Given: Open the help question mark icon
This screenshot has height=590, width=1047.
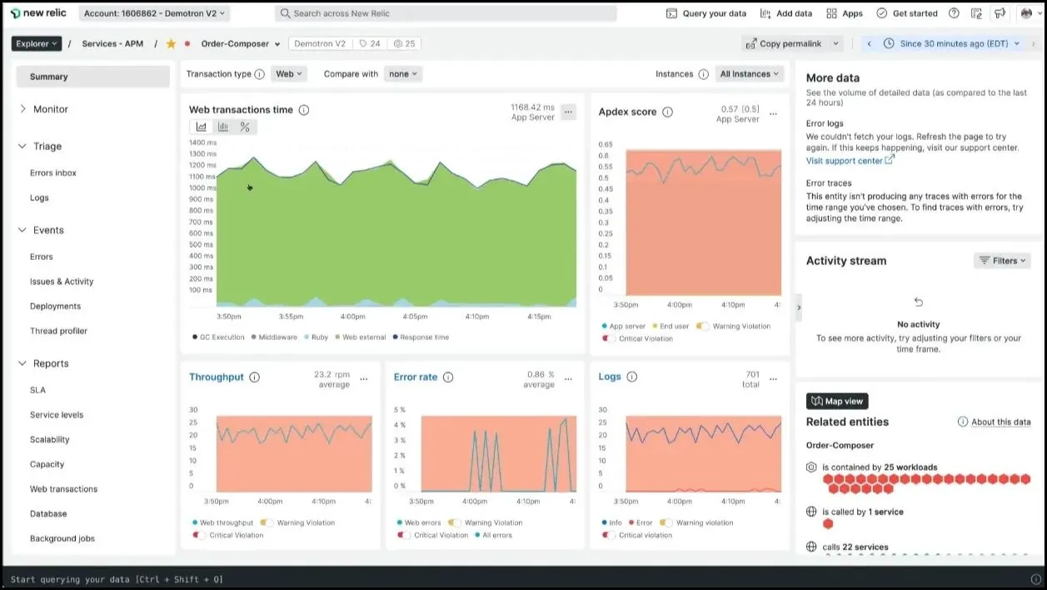Looking at the screenshot, I should 954,13.
